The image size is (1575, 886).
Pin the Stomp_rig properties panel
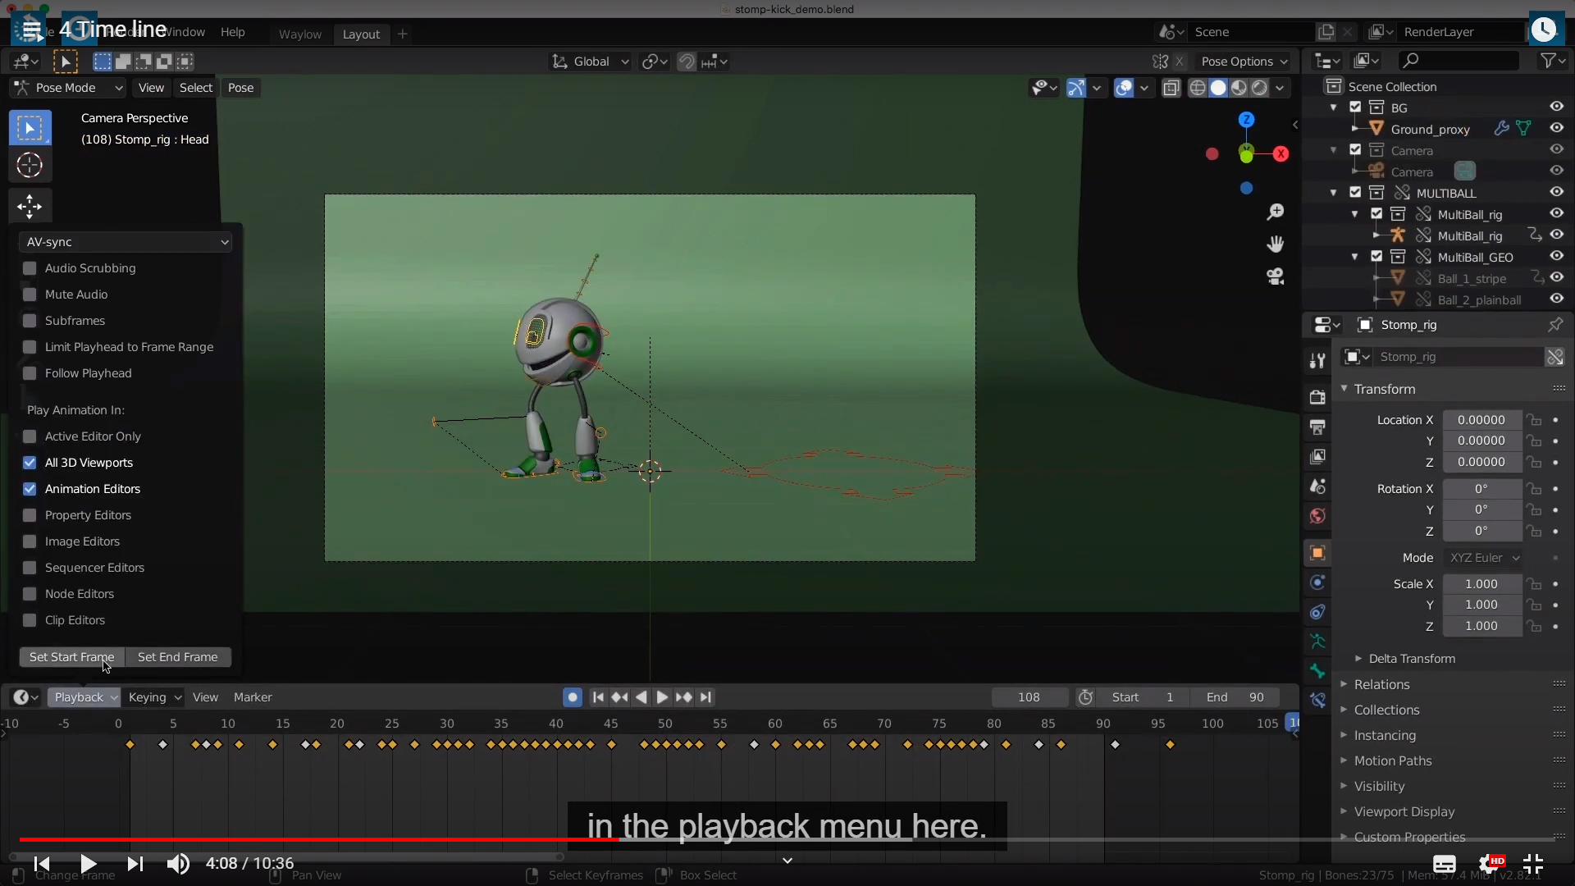1554,325
